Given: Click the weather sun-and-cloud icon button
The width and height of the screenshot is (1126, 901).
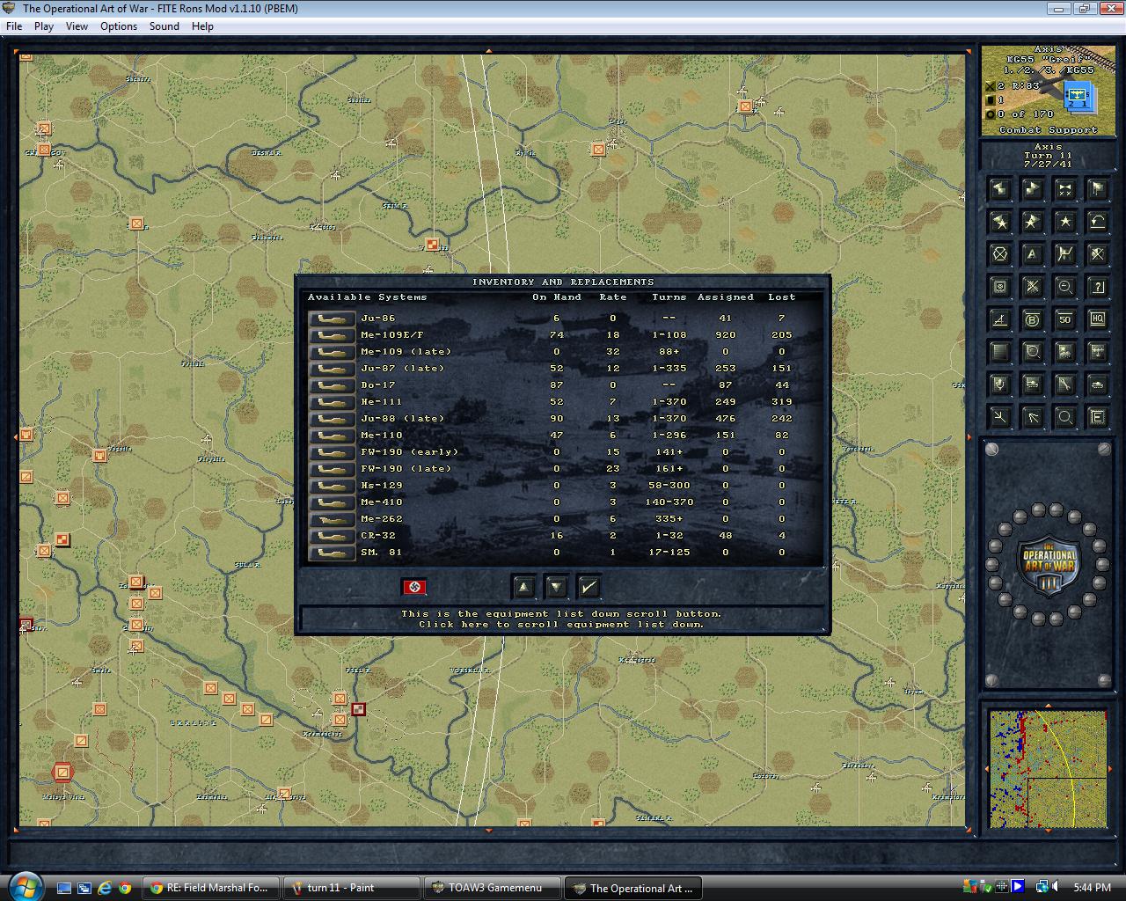Looking at the screenshot, I should tap(1064, 352).
